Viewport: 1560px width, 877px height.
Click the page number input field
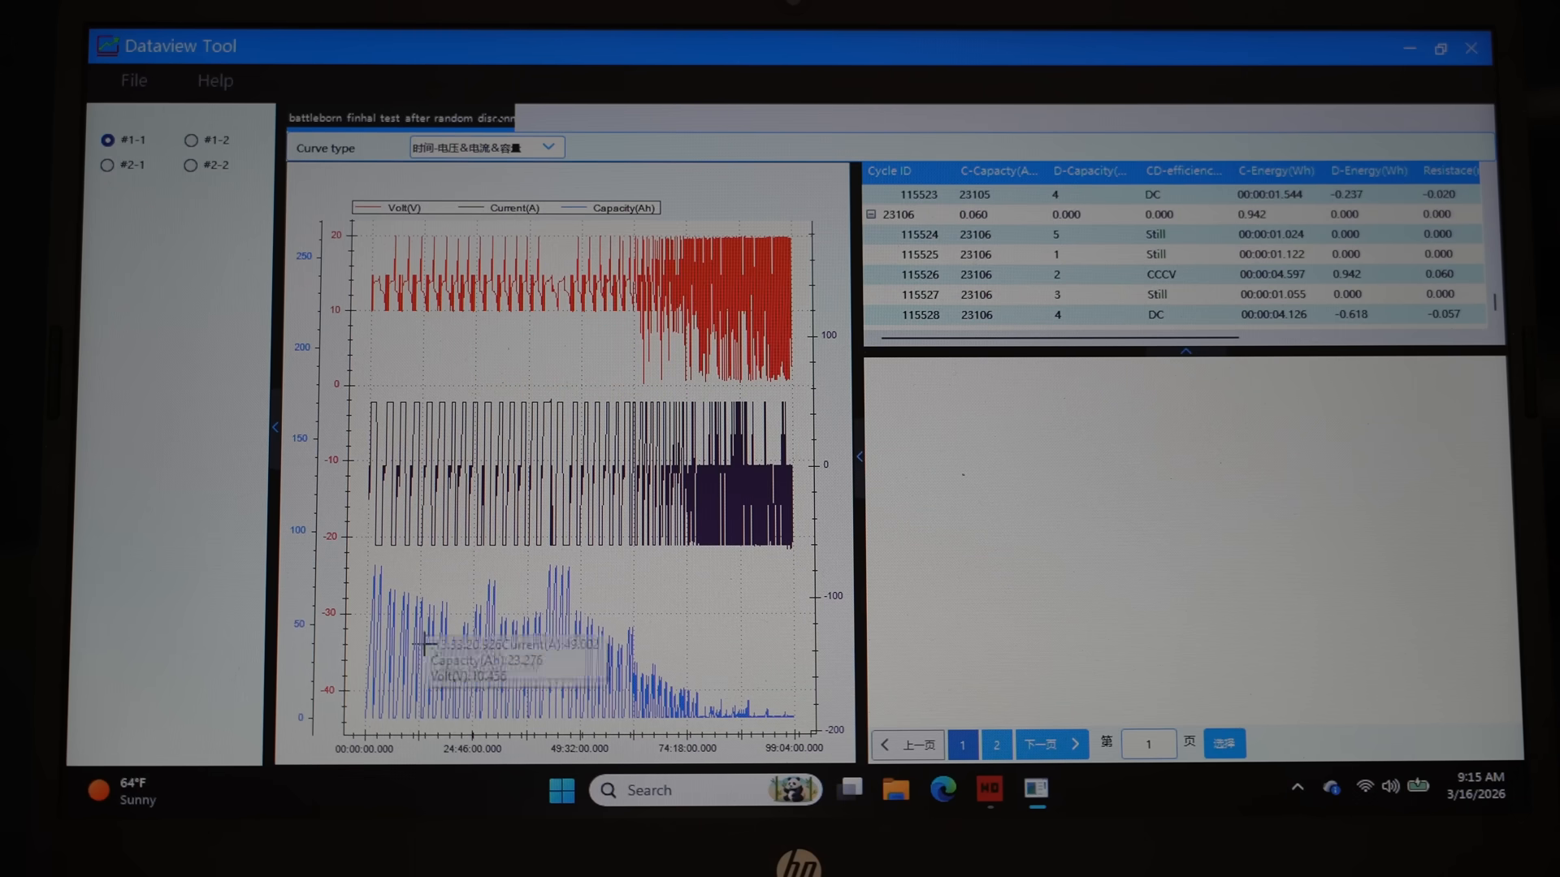pyautogui.click(x=1148, y=744)
